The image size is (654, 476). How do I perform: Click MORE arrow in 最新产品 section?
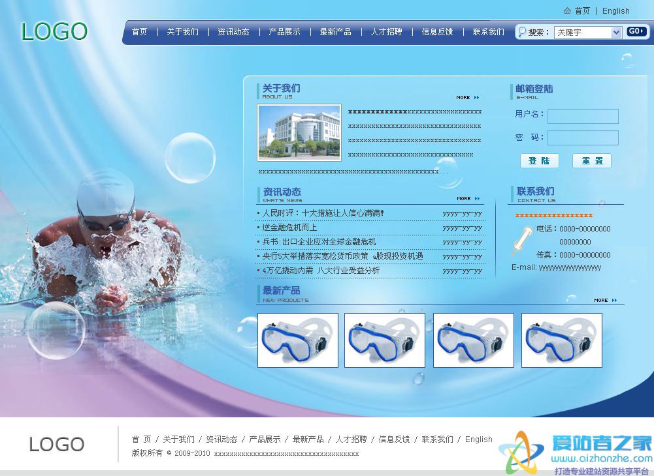(605, 301)
